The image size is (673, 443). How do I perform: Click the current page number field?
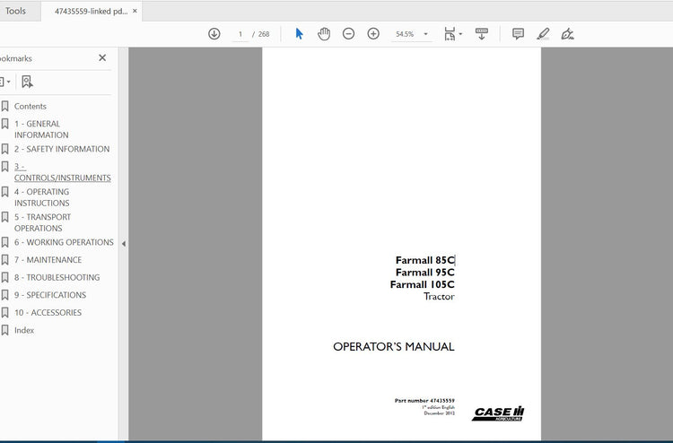click(240, 34)
